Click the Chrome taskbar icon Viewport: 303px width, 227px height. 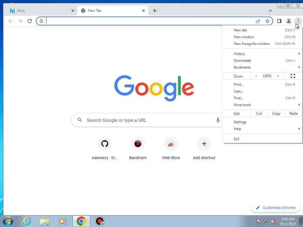pos(81,221)
